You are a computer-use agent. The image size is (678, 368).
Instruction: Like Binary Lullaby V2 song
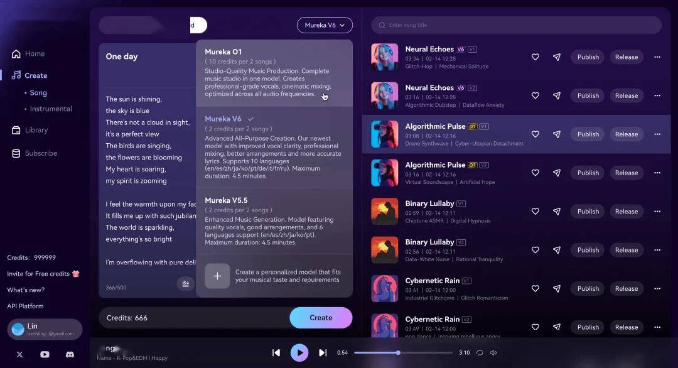coord(535,250)
